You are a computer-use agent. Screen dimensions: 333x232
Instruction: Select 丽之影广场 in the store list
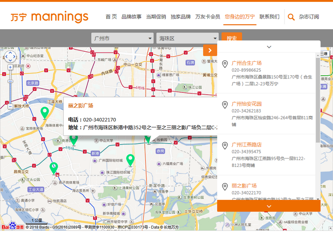coord(244,186)
